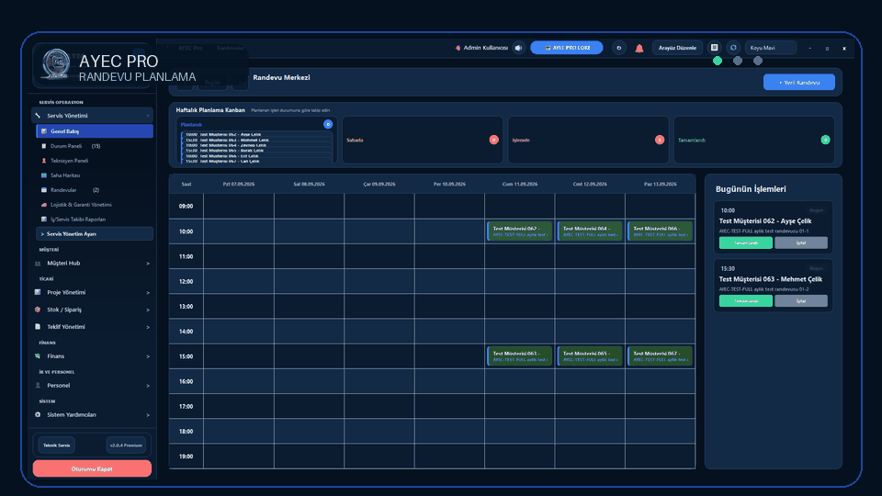882x496 pixels.
Task: Open Test Müşterisi 066 appointment at 10:00
Action: pos(660,231)
